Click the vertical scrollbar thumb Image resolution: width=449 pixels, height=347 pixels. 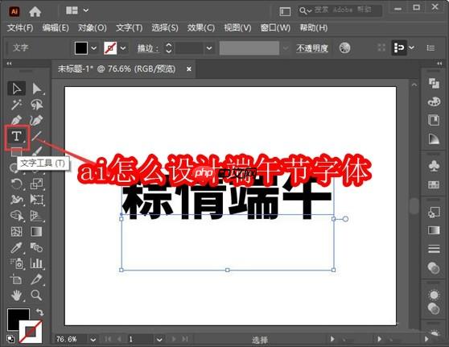coord(414,206)
